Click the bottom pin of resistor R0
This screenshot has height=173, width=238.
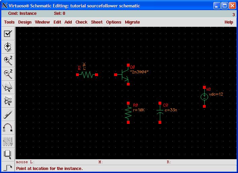(128, 122)
